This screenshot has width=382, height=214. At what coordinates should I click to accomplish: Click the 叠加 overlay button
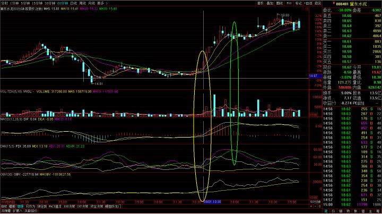pyautogui.click(x=270, y=3)
